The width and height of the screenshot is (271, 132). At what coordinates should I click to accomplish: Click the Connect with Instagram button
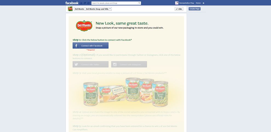point(129,65)
